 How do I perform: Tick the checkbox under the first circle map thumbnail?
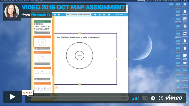(36, 48)
